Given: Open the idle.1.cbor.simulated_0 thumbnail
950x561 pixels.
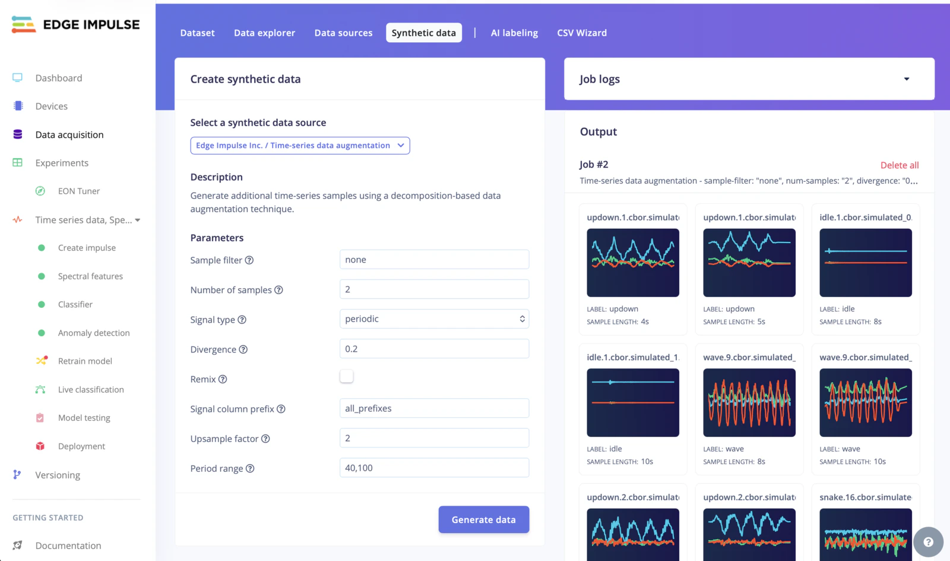Looking at the screenshot, I should coord(866,263).
